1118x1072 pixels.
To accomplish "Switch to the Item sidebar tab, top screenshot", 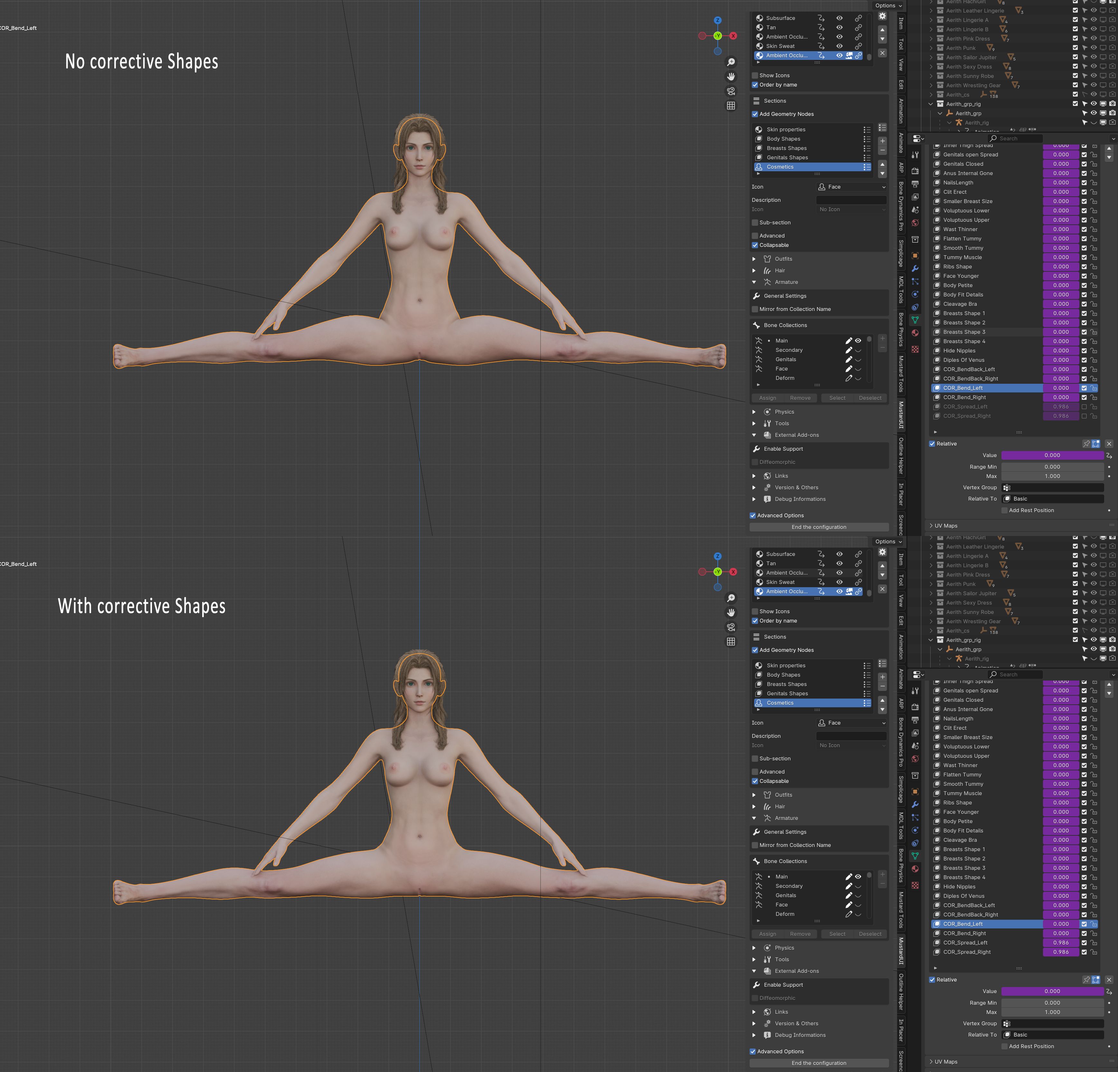I will click(901, 24).
